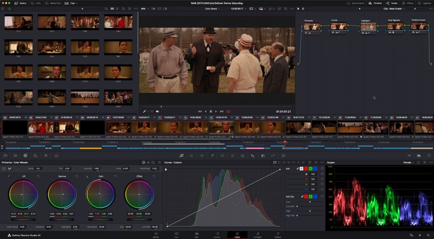
Task: Open the Info palette icon
Action: point(429,156)
